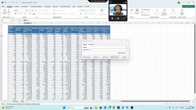Switch to the Вставка ribbon tab

(17, 6)
